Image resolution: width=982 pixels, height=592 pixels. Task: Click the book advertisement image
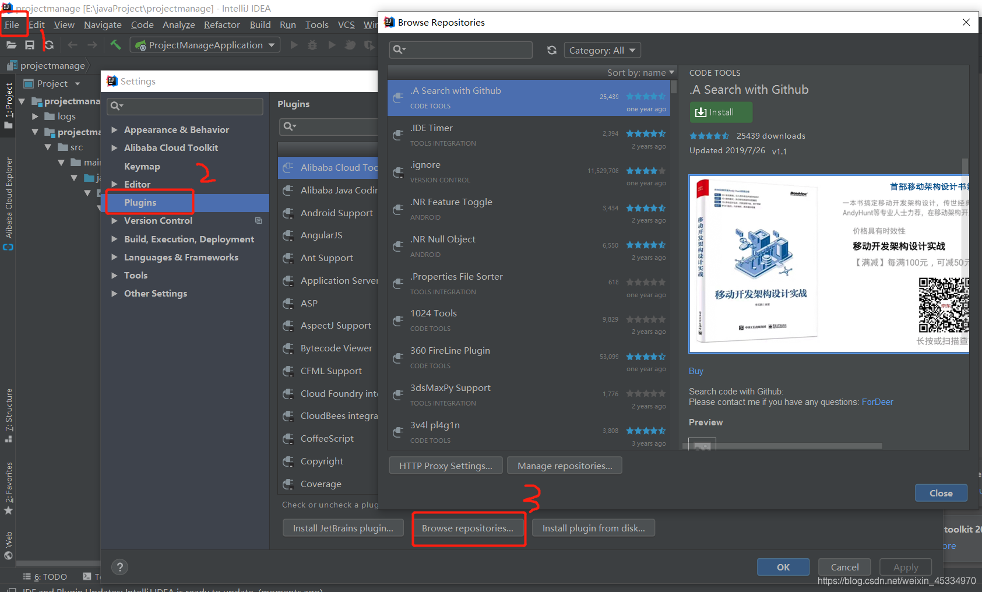[x=828, y=264]
